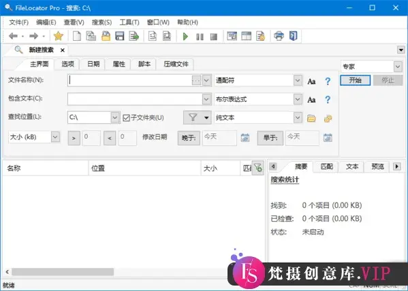
Task: Click the open saved search folder icon
Action: [106, 36]
